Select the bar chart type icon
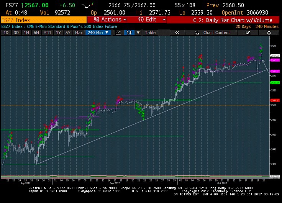The image size is (282, 203). 129,33
